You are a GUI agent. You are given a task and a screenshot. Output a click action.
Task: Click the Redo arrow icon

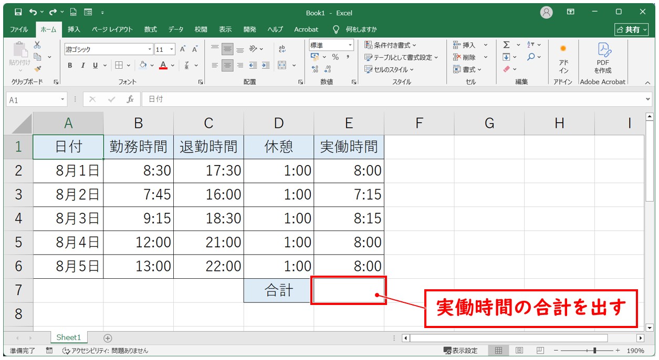[x=53, y=12]
